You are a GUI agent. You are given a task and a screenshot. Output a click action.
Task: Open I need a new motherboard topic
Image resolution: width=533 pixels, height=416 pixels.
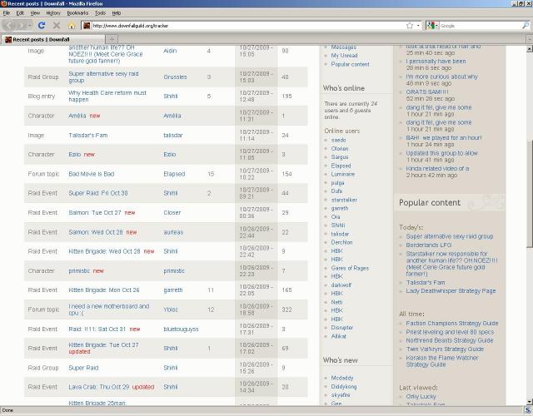tap(108, 310)
